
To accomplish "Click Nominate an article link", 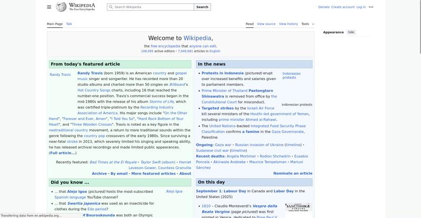I will [293, 173].
